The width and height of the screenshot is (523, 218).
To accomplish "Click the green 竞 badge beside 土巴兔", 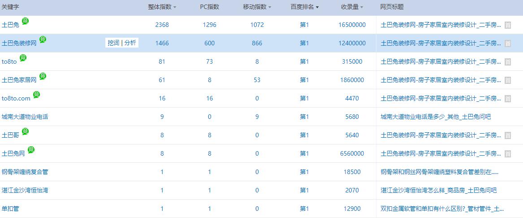I will 26,21.
